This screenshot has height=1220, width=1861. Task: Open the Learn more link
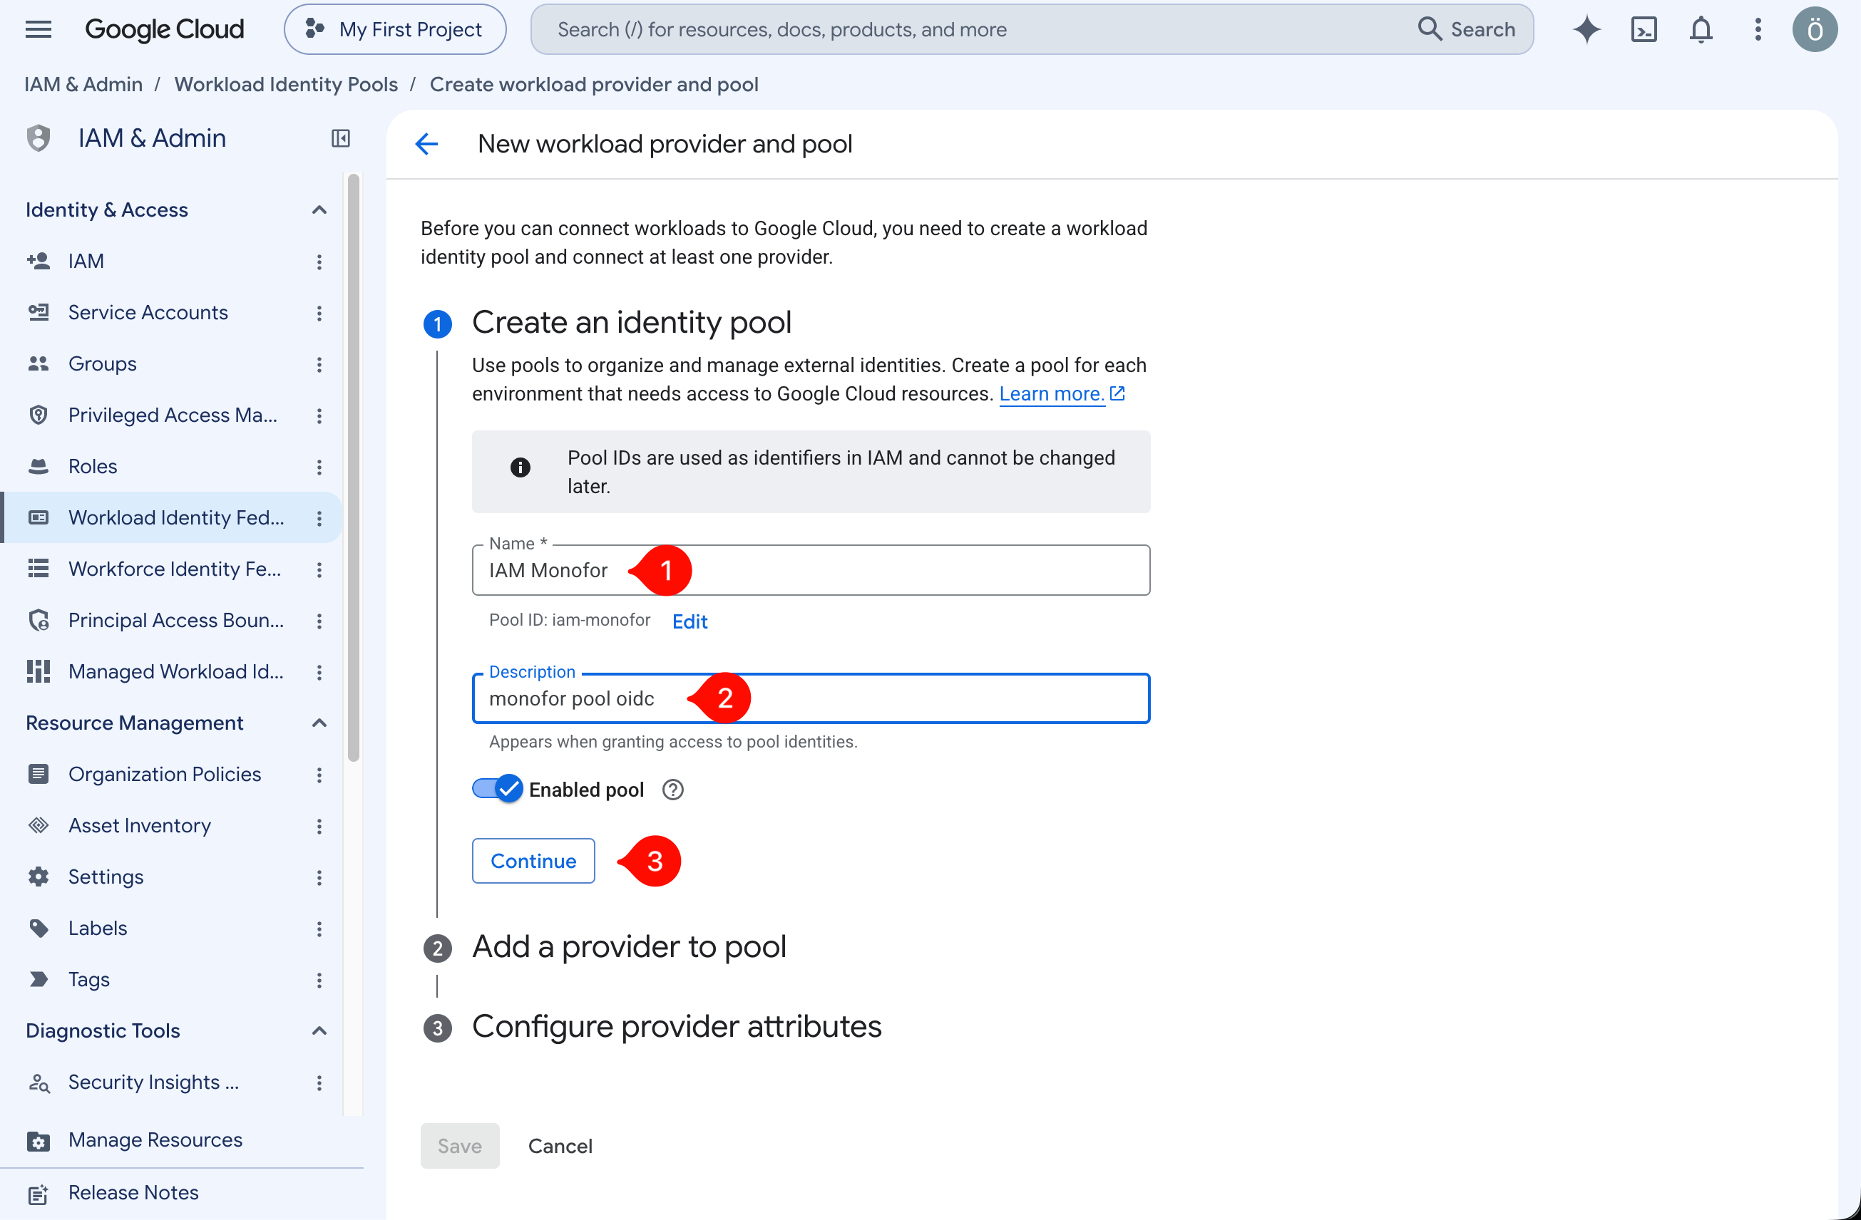tap(1062, 394)
